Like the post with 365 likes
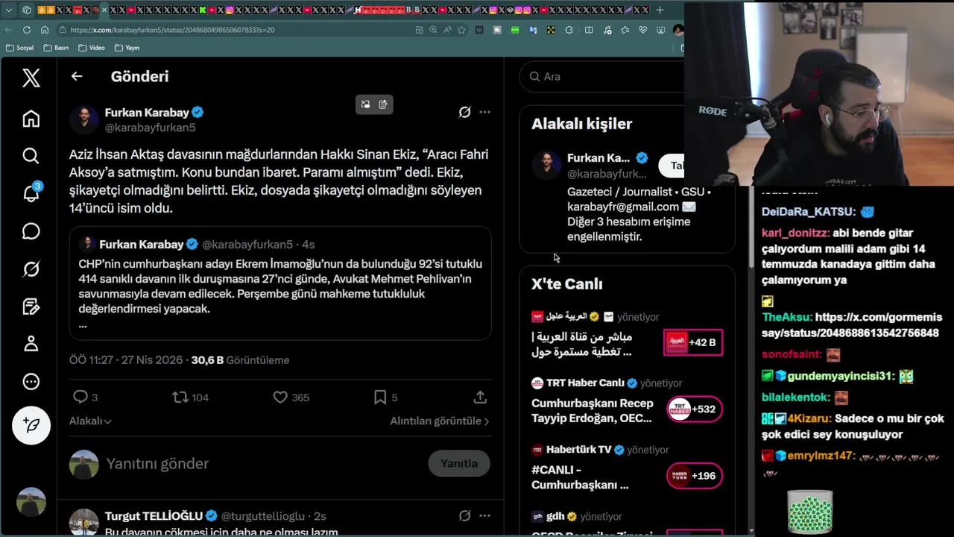The image size is (954, 537). [291, 397]
